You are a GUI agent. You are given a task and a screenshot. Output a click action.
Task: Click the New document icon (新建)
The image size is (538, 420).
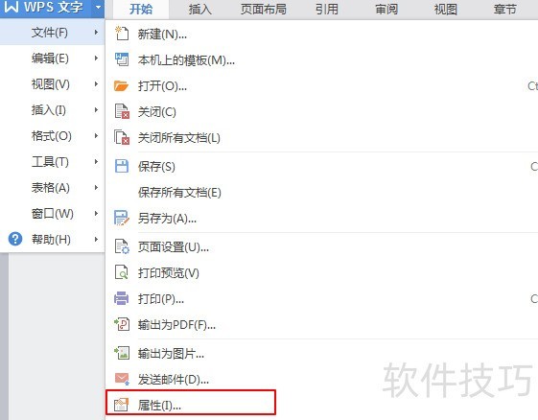click(122, 34)
